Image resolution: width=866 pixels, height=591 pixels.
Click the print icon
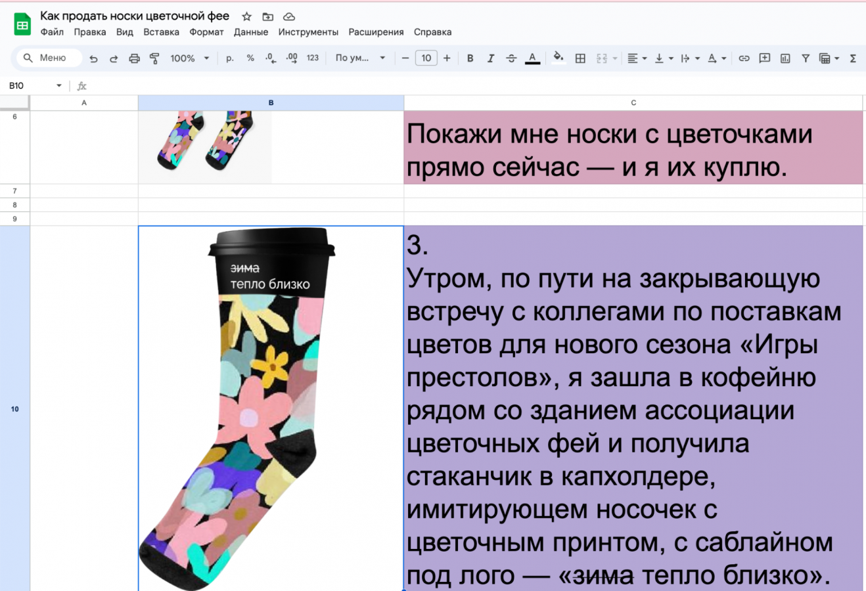click(x=134, y=58)
